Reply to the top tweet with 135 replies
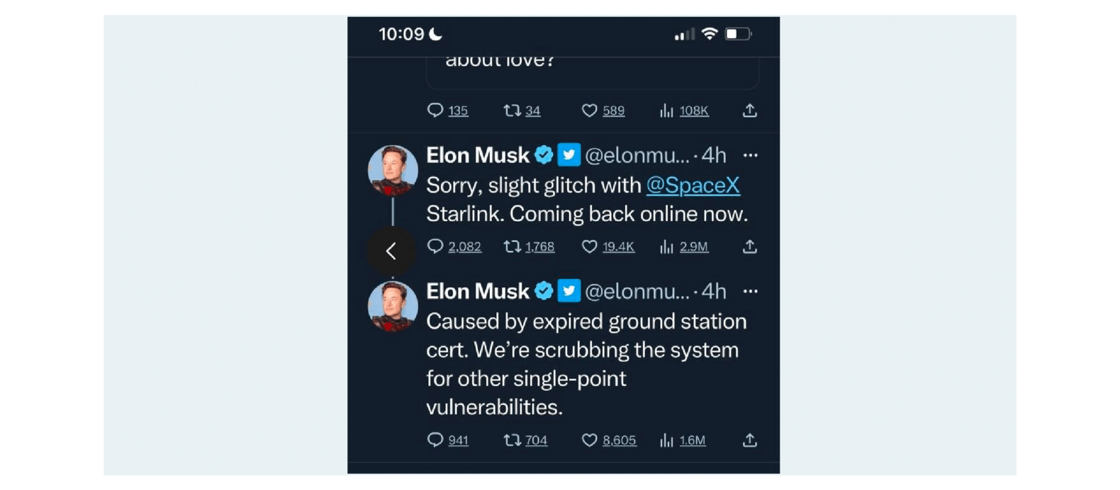This screenshot has width=1120, height=490. pos(435,110)
